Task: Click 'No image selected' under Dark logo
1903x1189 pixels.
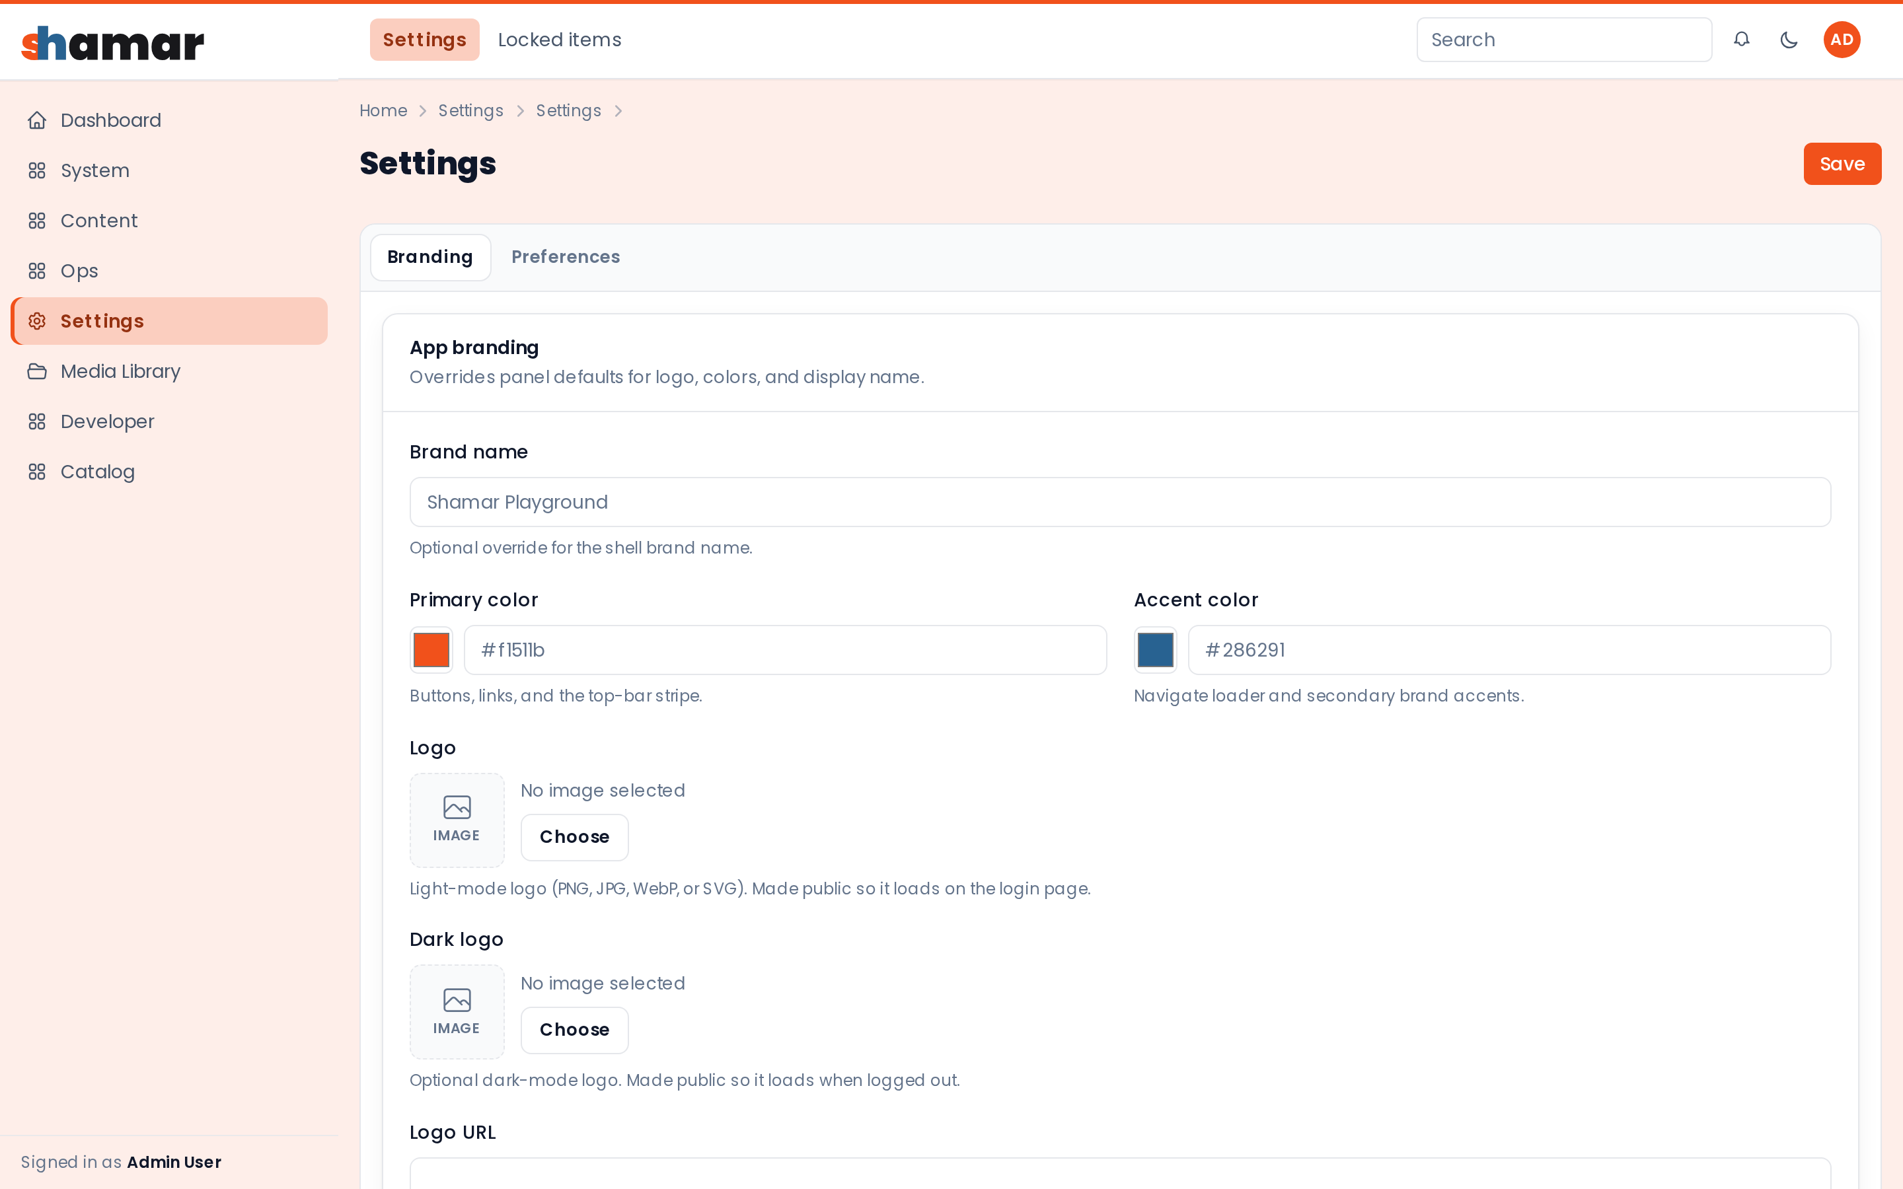Action: [603, 983]
